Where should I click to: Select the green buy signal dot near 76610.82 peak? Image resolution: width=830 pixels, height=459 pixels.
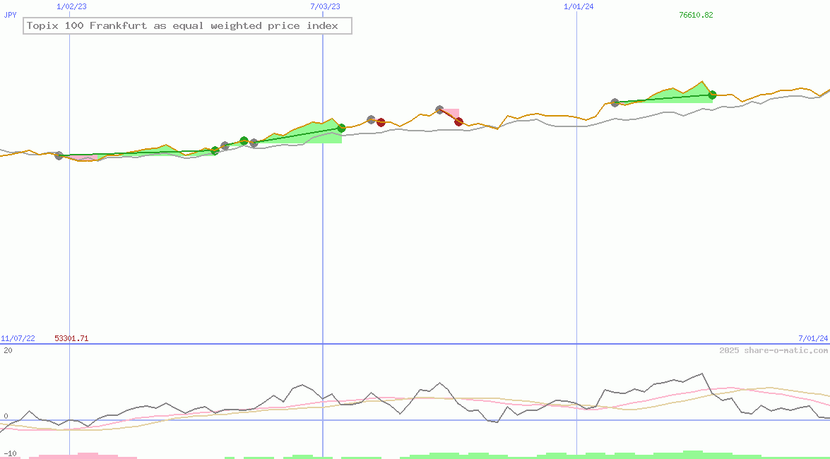[713, 95]
